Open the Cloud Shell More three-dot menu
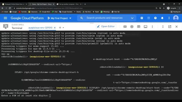The height and width of the screenshot is (102, 182). (x=152, y=27)
